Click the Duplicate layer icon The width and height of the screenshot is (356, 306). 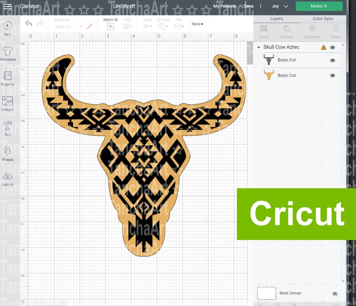(x=312, y=29)
